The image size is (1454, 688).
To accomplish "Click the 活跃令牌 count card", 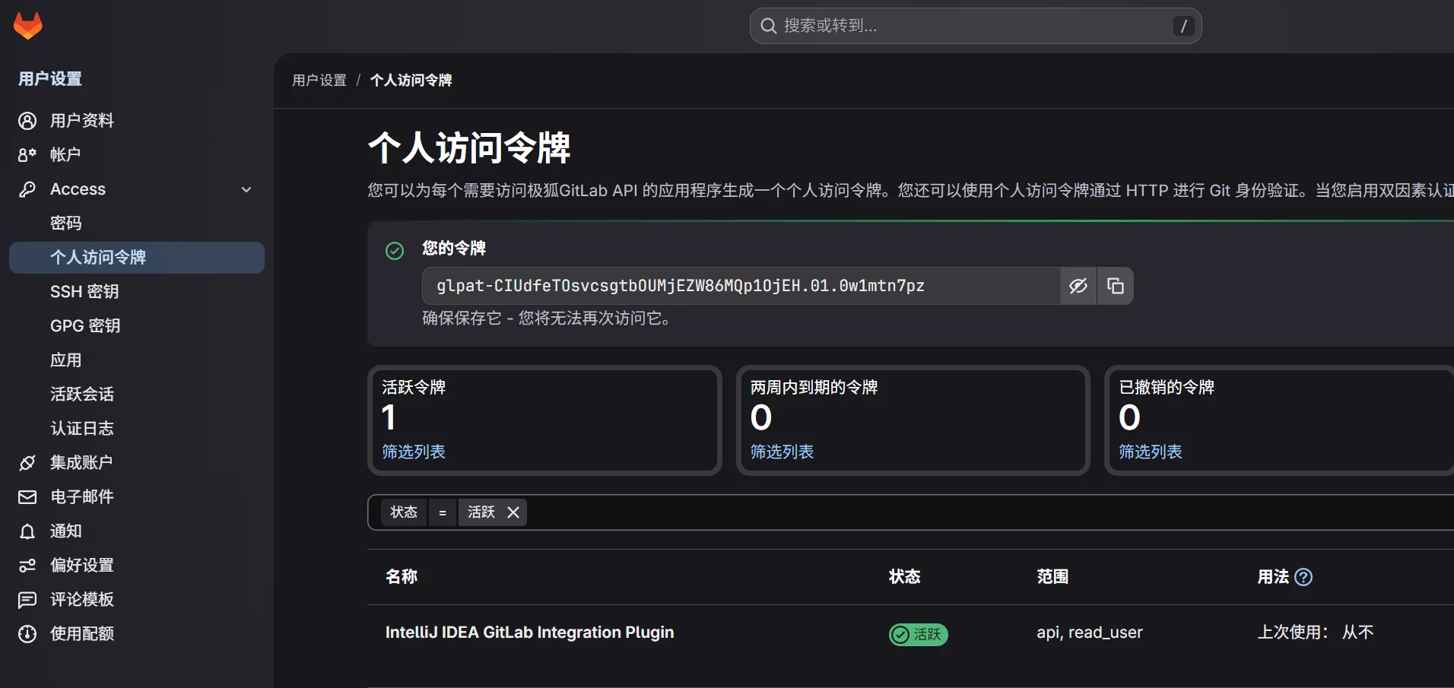I will click(544, 420).
